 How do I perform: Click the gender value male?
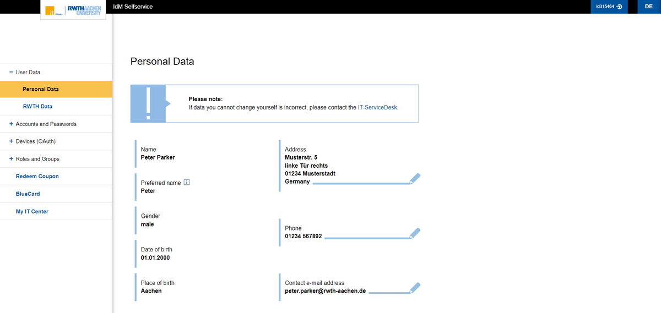coord(147,224)
